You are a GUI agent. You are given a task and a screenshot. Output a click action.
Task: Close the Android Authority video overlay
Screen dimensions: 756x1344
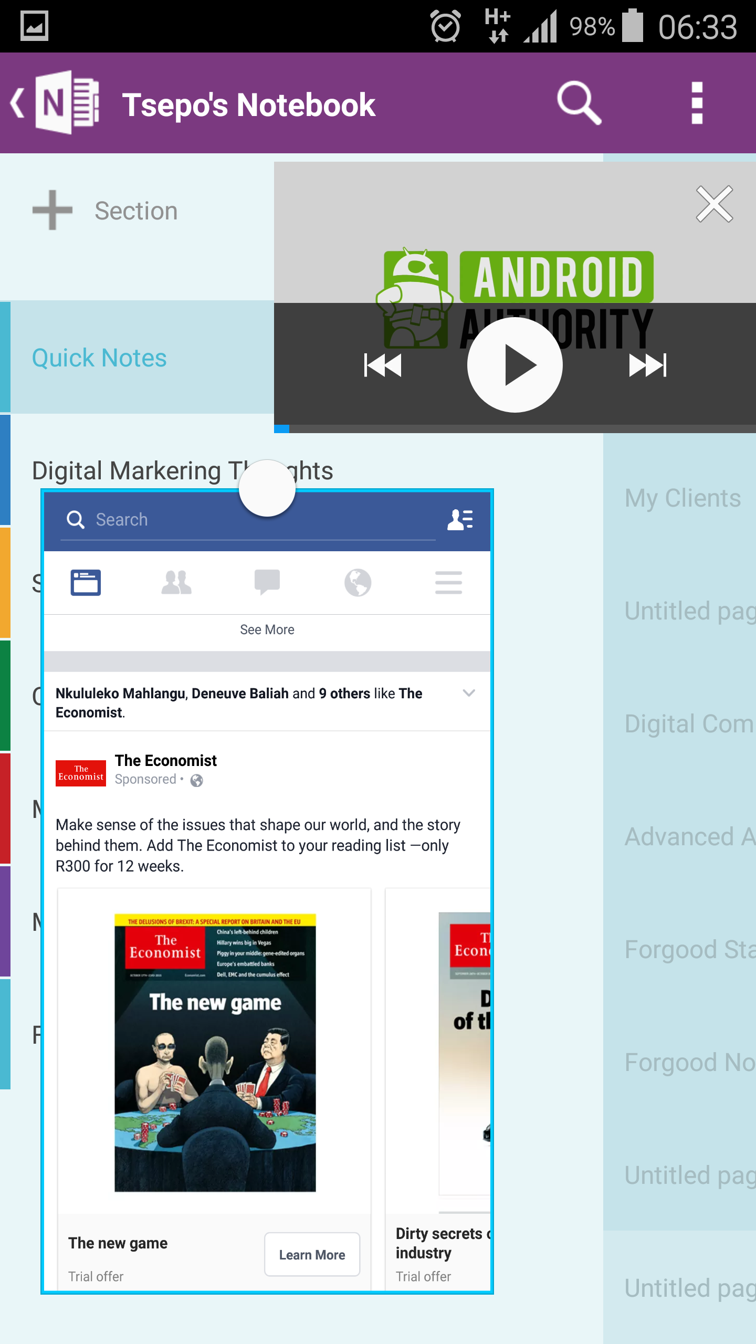714,204
